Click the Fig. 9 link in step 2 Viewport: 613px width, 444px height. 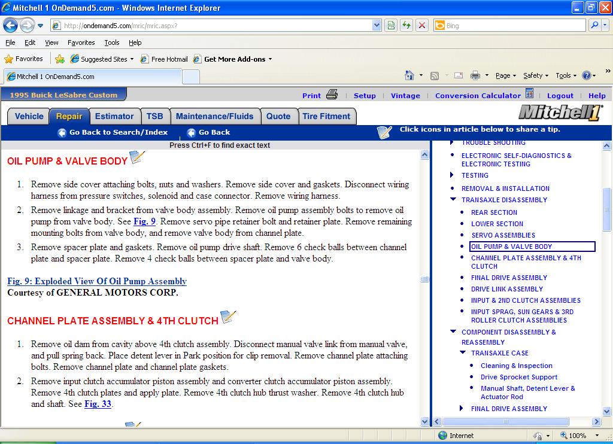pos(144,221)
